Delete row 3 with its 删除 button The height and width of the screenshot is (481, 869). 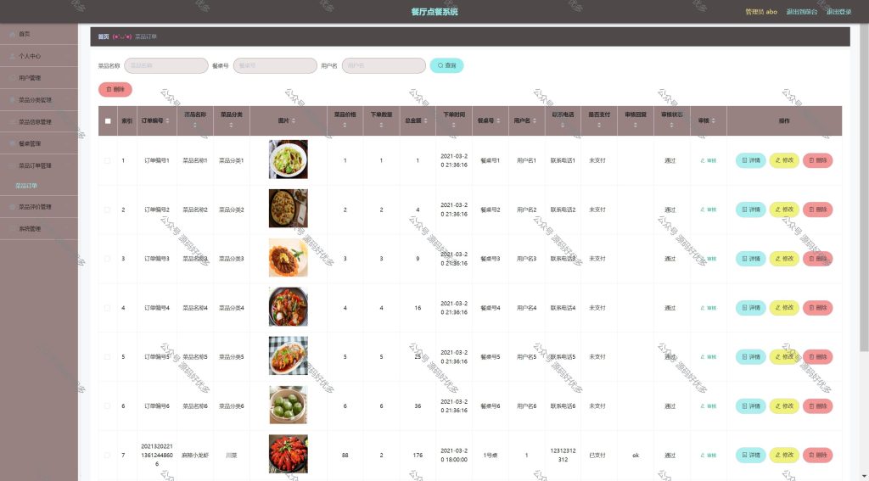click(x=817, y=259)
